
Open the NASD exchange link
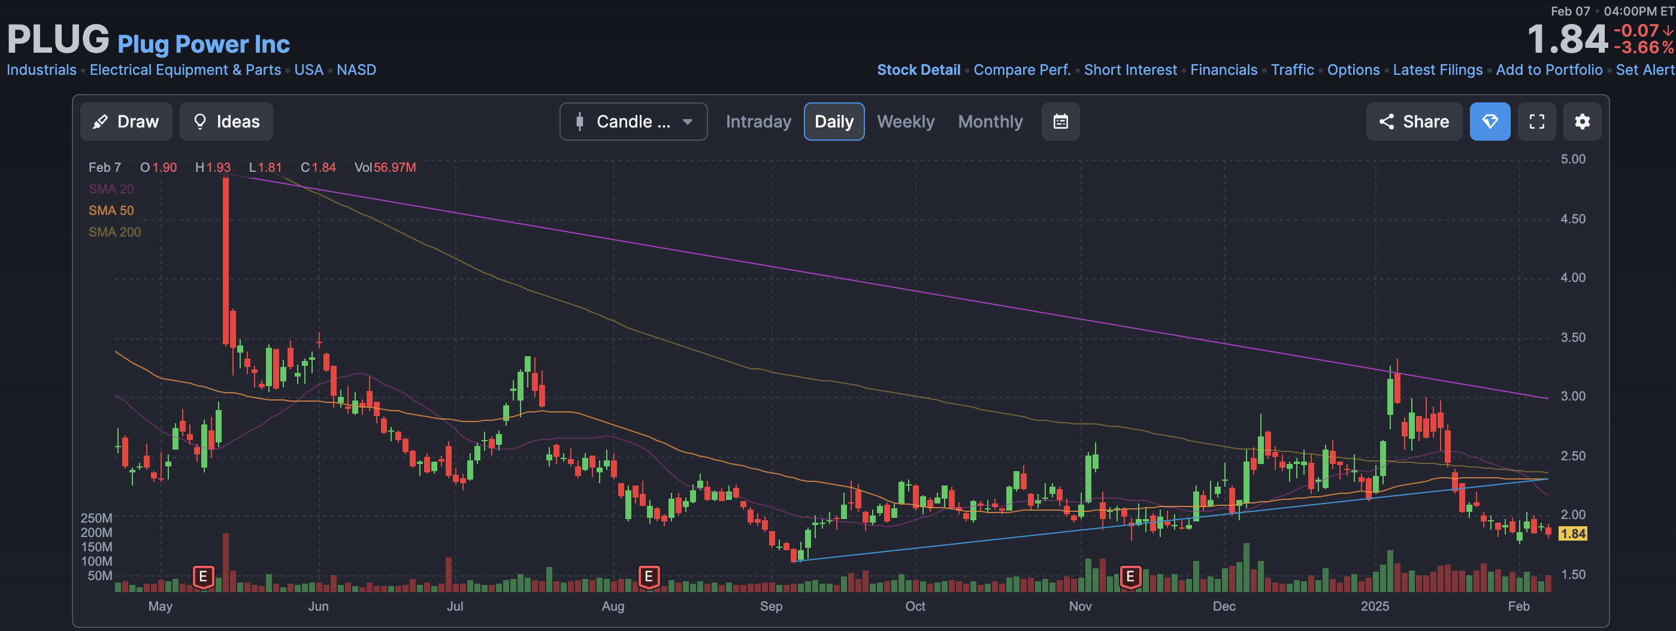point(356,69)
